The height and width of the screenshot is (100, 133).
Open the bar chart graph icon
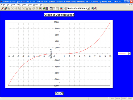tap(44, 8)
